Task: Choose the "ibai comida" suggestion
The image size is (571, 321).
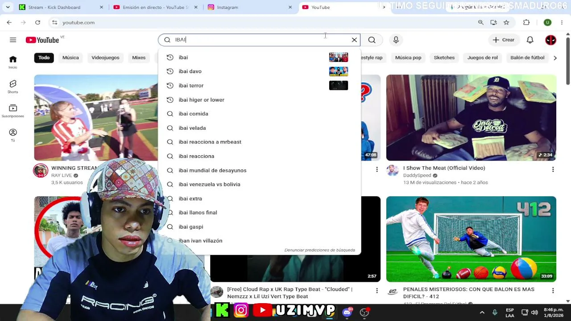Action: click(x=259, y=114)
